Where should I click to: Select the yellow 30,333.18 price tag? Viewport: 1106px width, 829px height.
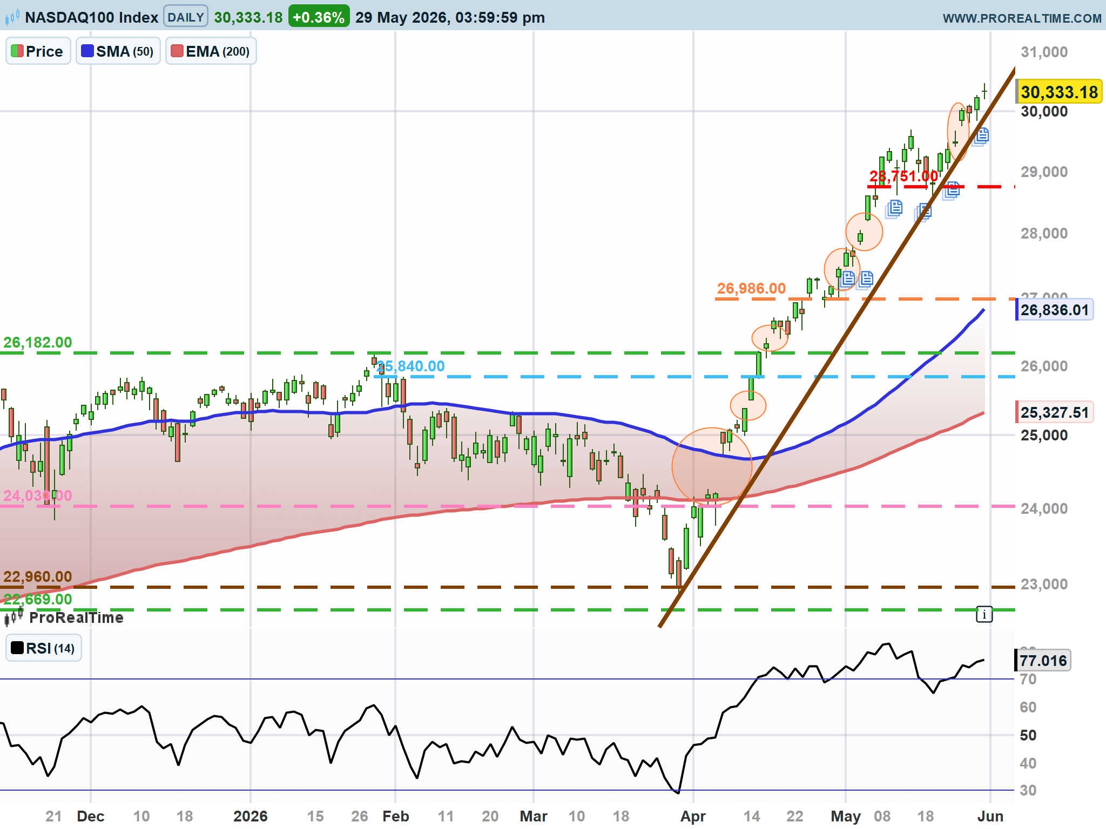pos(1059,92)
